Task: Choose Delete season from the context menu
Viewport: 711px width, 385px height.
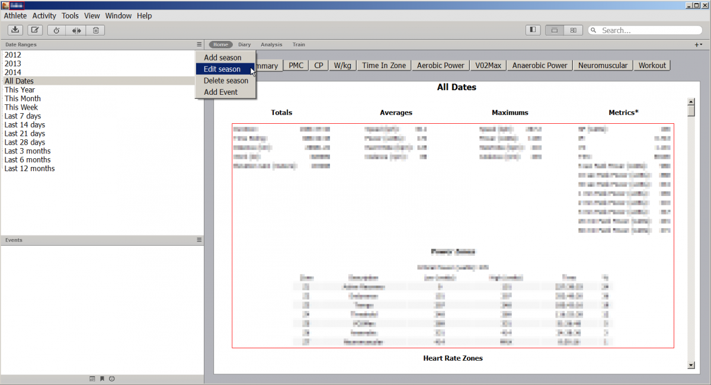Action: [x=226, y=81]
